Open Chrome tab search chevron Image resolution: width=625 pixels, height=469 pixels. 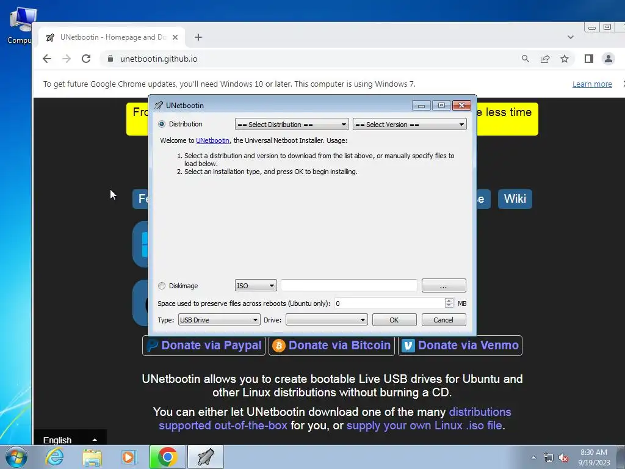click(571, 37)
